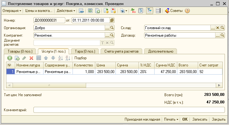Viewport: 229px width, 125px height.
Task: Click the unpost document icon
Action: coord(114,11)
